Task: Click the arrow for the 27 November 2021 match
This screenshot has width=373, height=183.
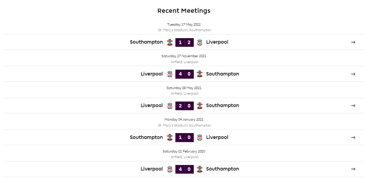Action: pos(353,74)
